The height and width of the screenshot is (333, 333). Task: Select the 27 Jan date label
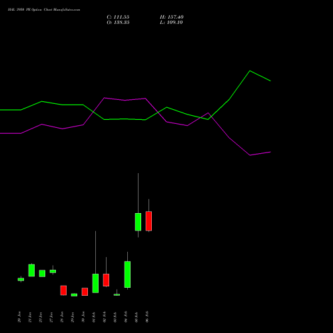coord(51,317)
